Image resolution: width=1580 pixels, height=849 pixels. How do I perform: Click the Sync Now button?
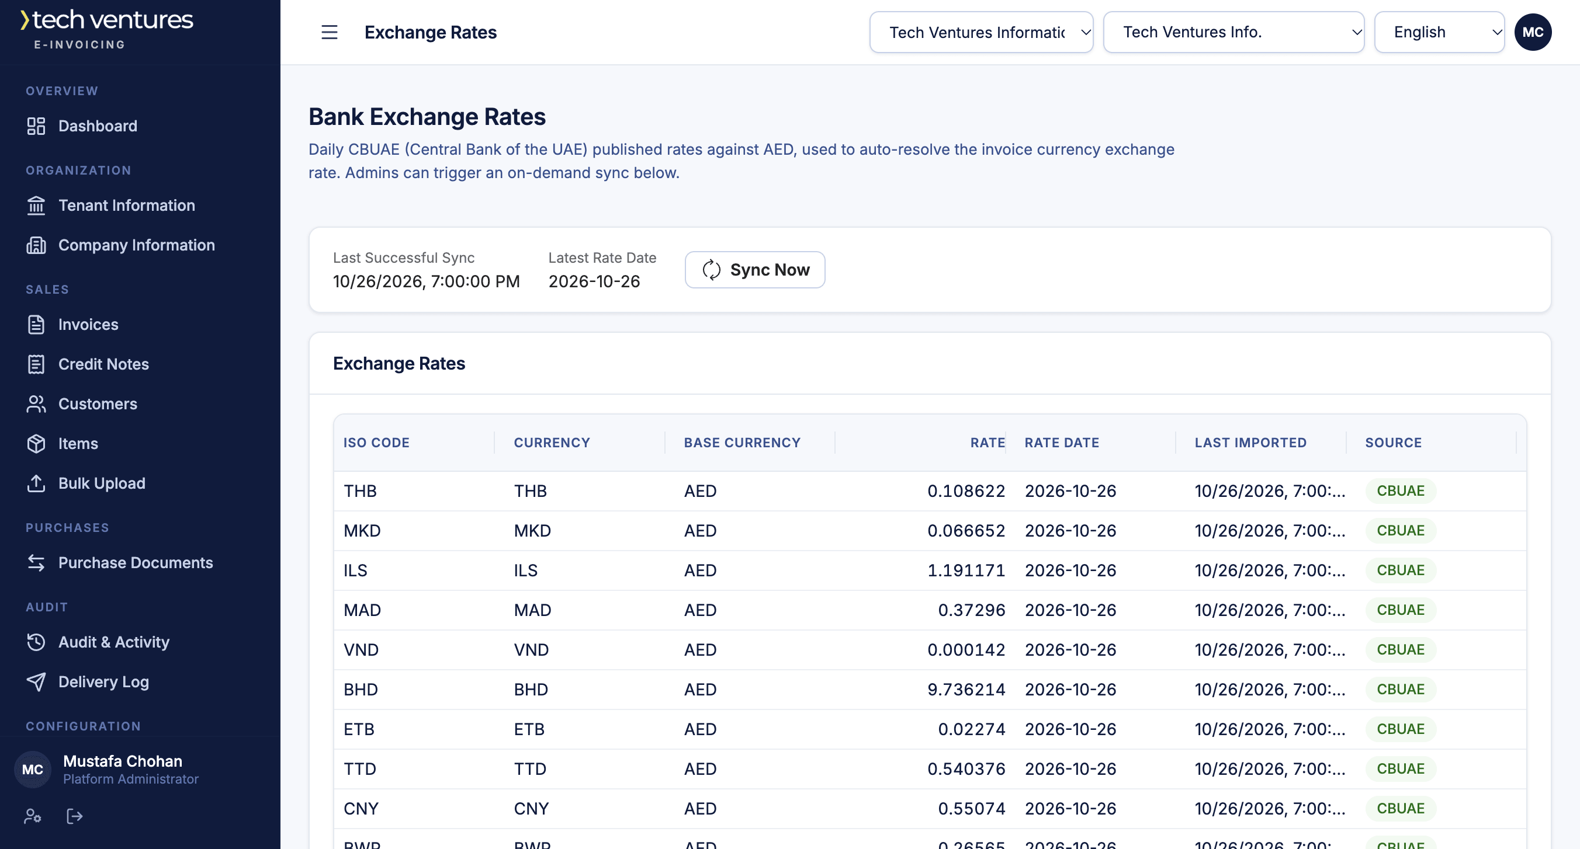754,270
